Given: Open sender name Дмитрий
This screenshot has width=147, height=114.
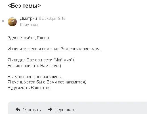Looking at the screenshot, I should (x=28, y=18).
